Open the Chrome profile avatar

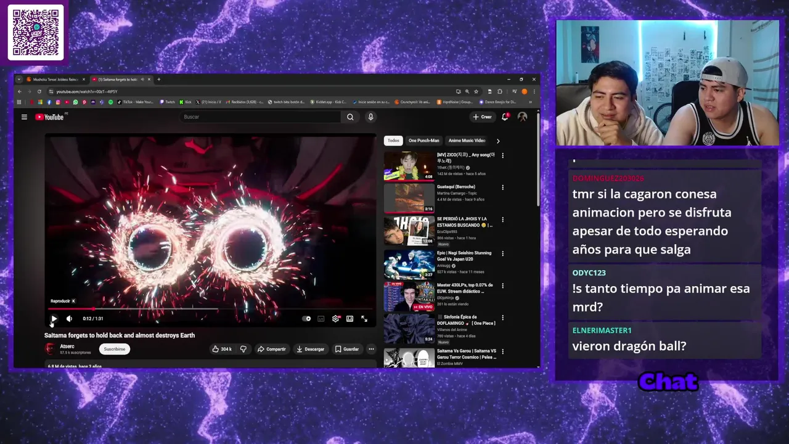(x=524, y=91)
